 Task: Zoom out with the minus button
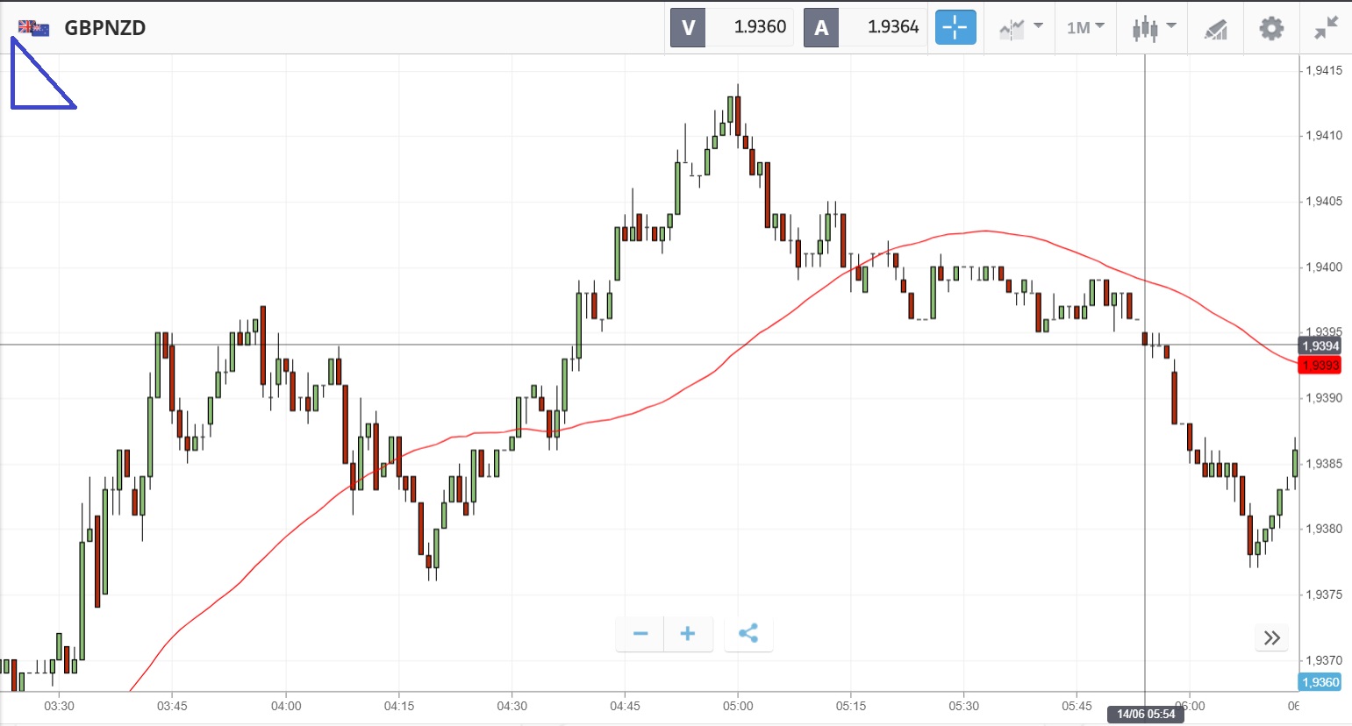(640, 634)
